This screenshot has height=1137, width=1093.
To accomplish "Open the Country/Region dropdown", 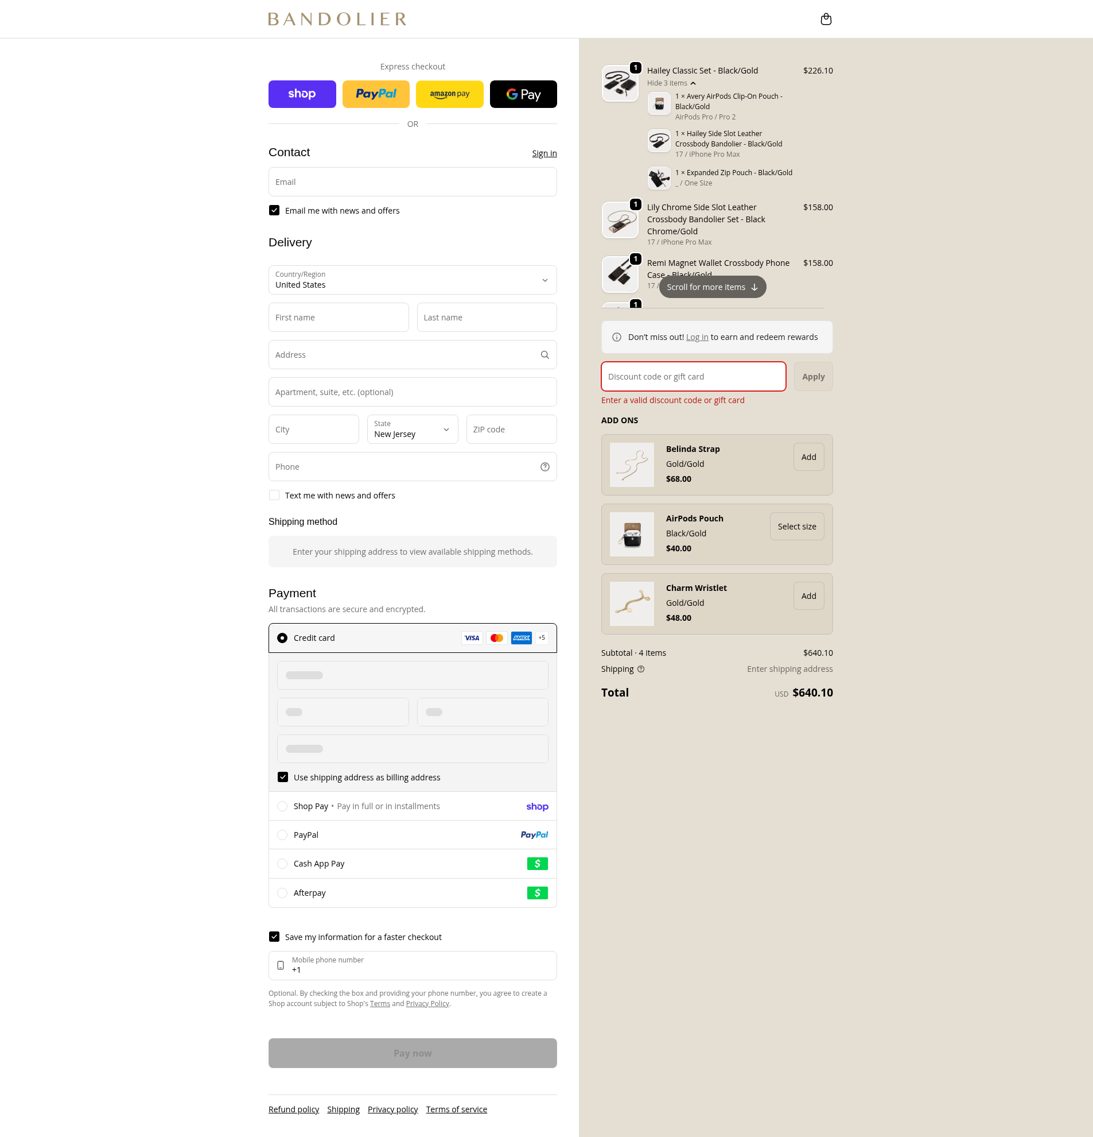I will click(412, 280).
